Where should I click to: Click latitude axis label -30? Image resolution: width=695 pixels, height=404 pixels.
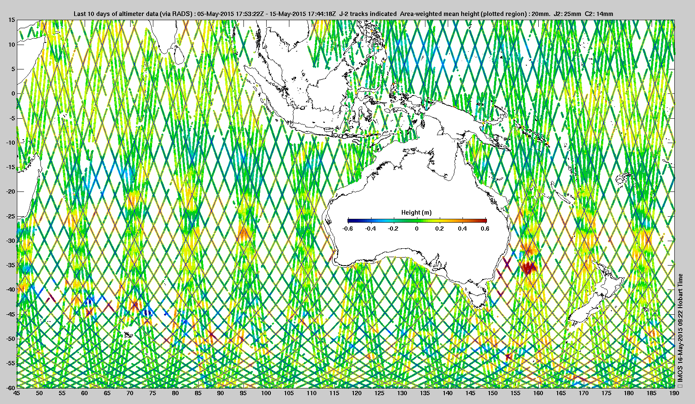click(x=11, y=241)
